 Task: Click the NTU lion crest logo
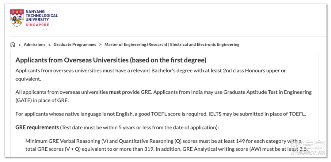pyautogui.click(x=17, y=18)
